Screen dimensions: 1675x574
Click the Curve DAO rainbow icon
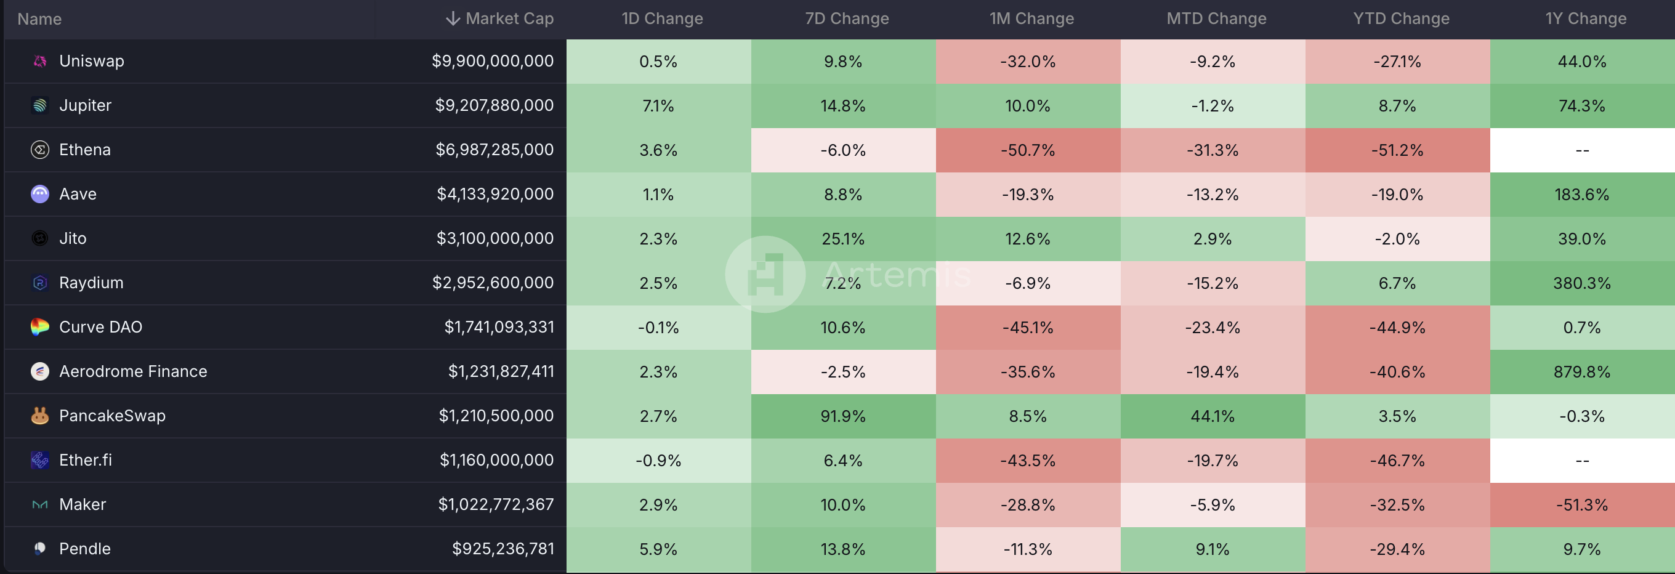click(x=39, y=327)
